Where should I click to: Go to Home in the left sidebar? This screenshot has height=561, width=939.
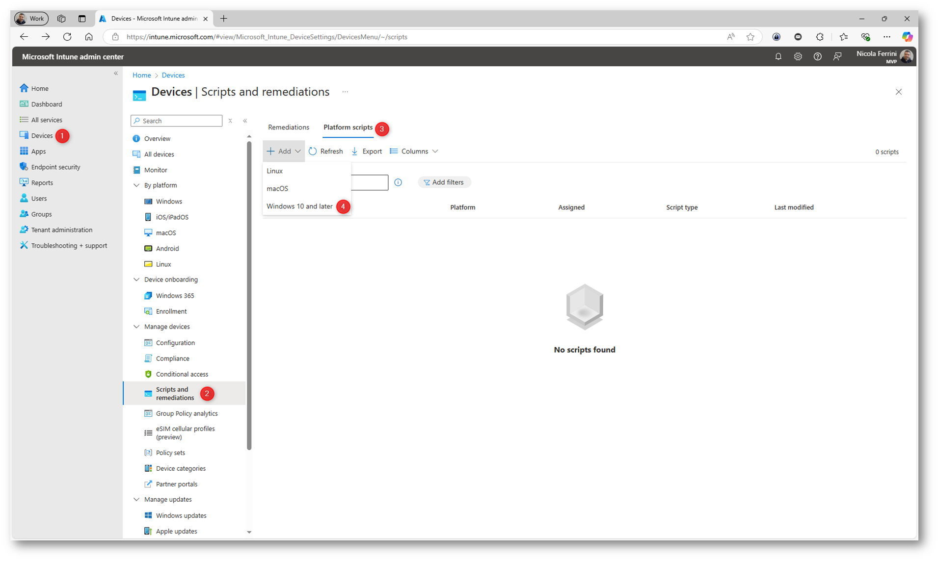click(34, 89)
